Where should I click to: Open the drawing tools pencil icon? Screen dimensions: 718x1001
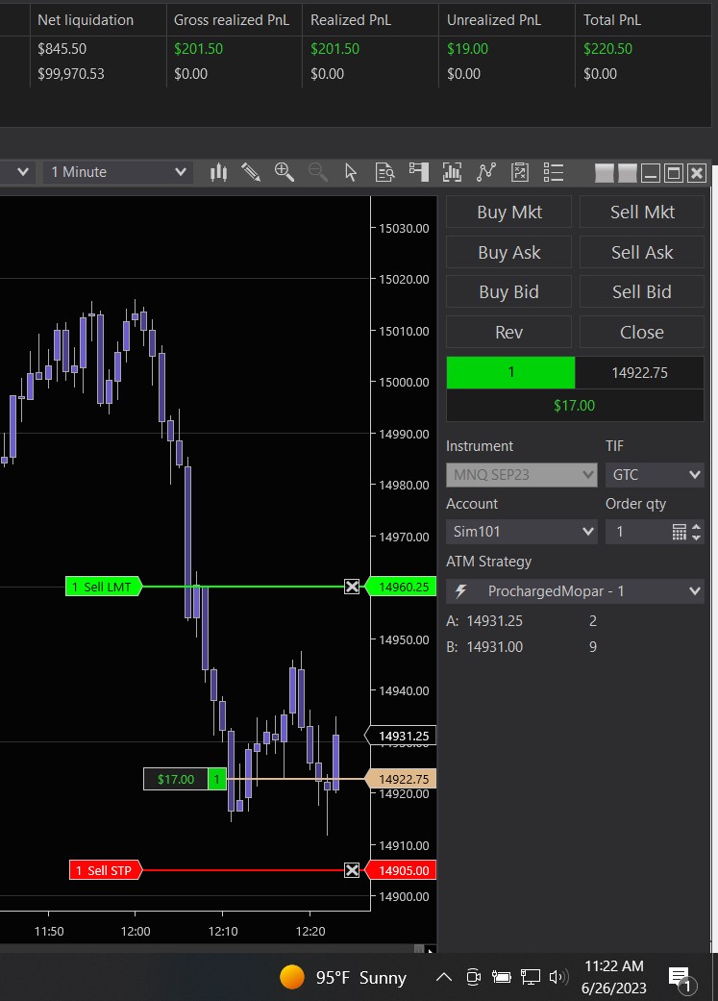coord(251,172)
